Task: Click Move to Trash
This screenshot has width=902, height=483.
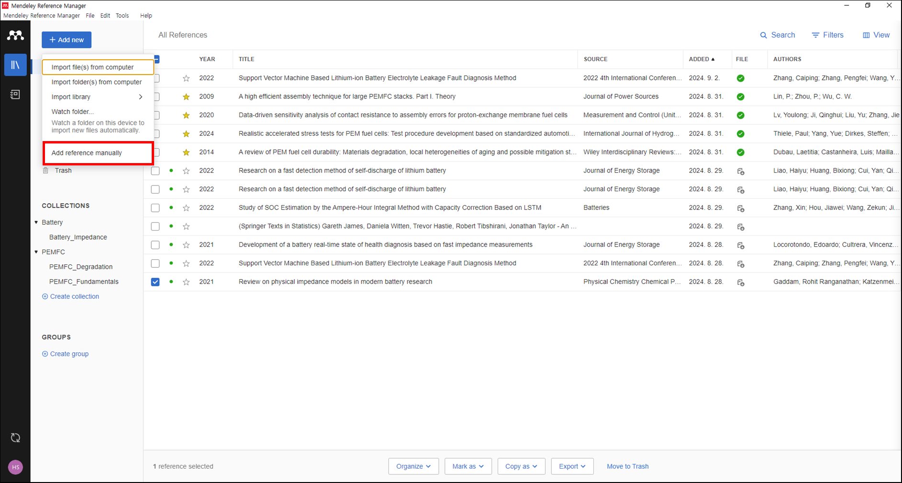Action: 628,466
